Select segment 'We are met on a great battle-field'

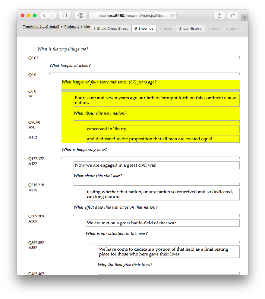[162, 223]
